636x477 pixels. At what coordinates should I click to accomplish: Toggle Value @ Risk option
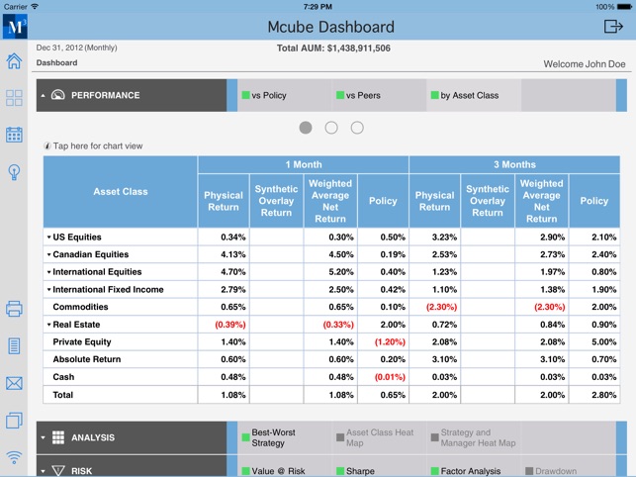(x=273, y=471)
